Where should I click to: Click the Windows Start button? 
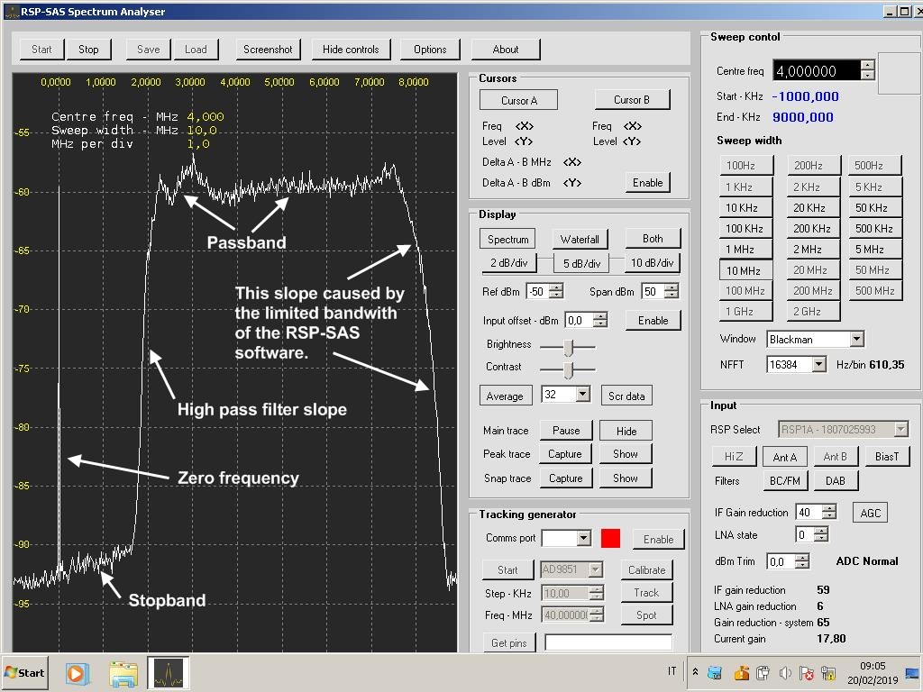[x=24, y=672]
